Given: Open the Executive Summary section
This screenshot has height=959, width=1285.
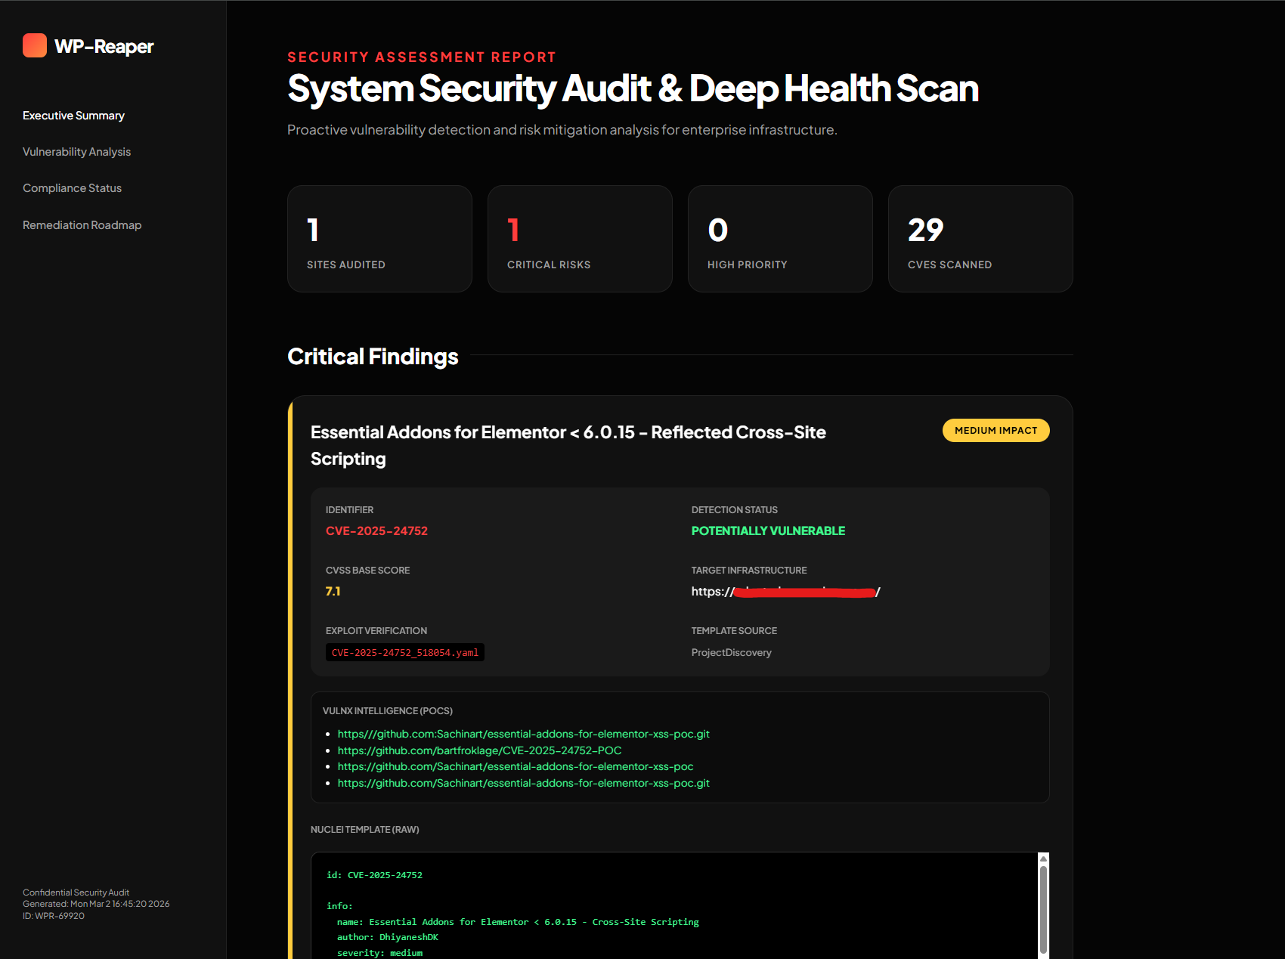Looking at the screenshot, I should tap(73, 116).
